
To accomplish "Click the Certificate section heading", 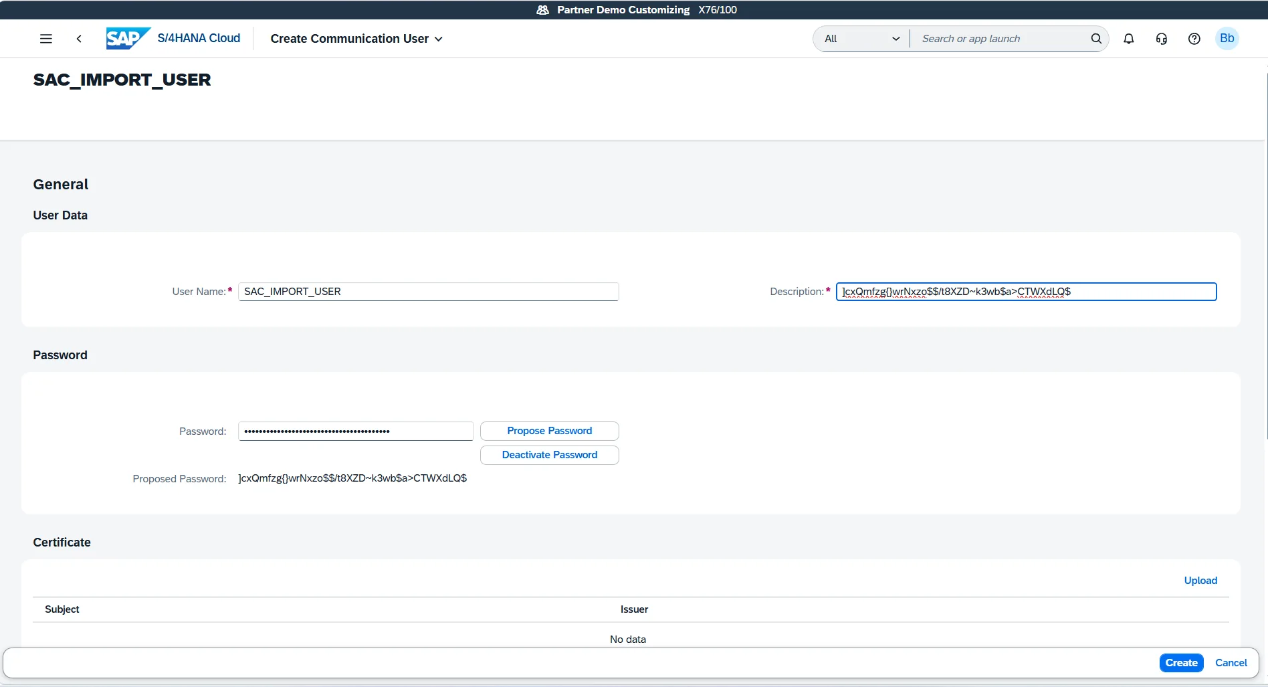I will click(62, 543).
